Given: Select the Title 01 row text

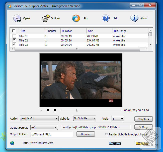Looking at the screenshot, I should pos(23,36).
